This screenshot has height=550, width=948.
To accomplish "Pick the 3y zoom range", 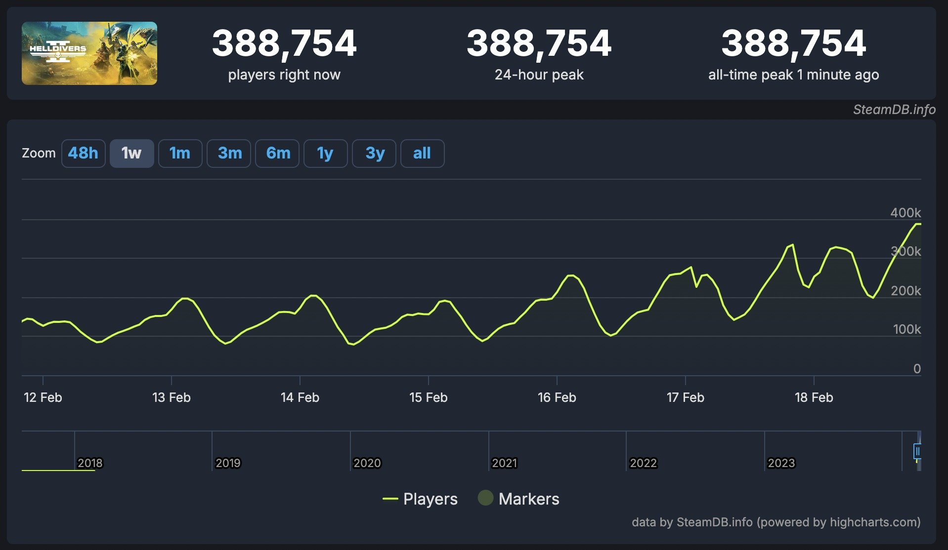I will (x=374, y=154).
